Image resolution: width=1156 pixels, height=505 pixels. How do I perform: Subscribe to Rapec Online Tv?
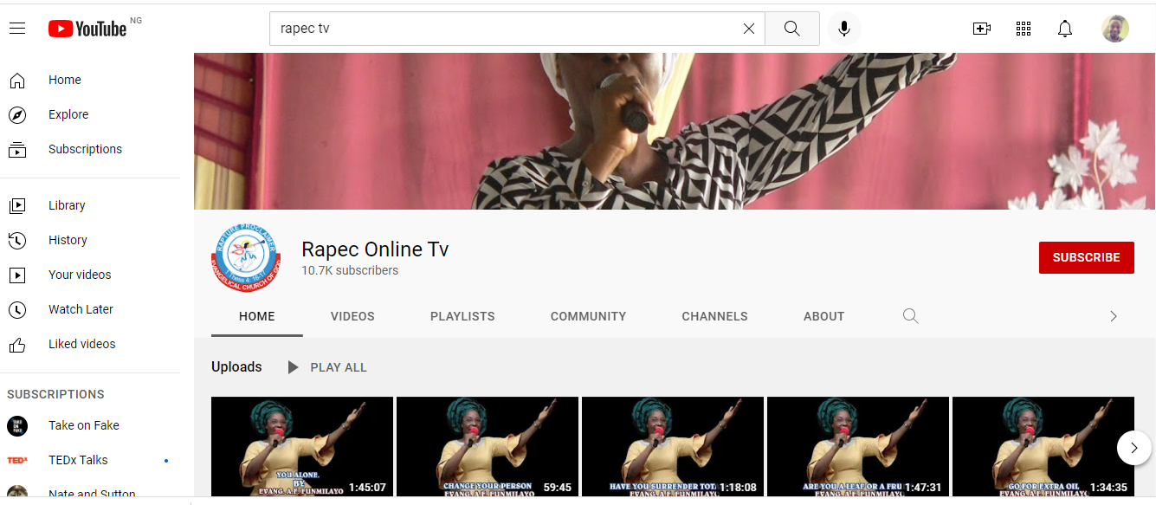click(x=1086, y=257)
